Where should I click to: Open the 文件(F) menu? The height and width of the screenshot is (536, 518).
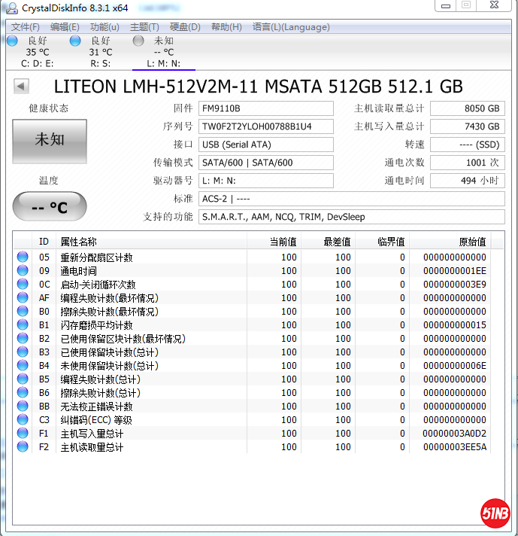25,27
